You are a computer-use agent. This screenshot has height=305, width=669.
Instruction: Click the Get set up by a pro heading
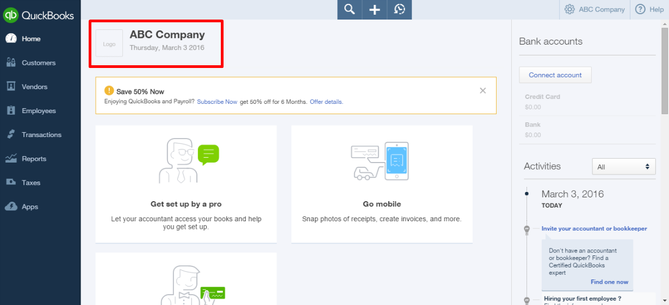pos(186,204)
